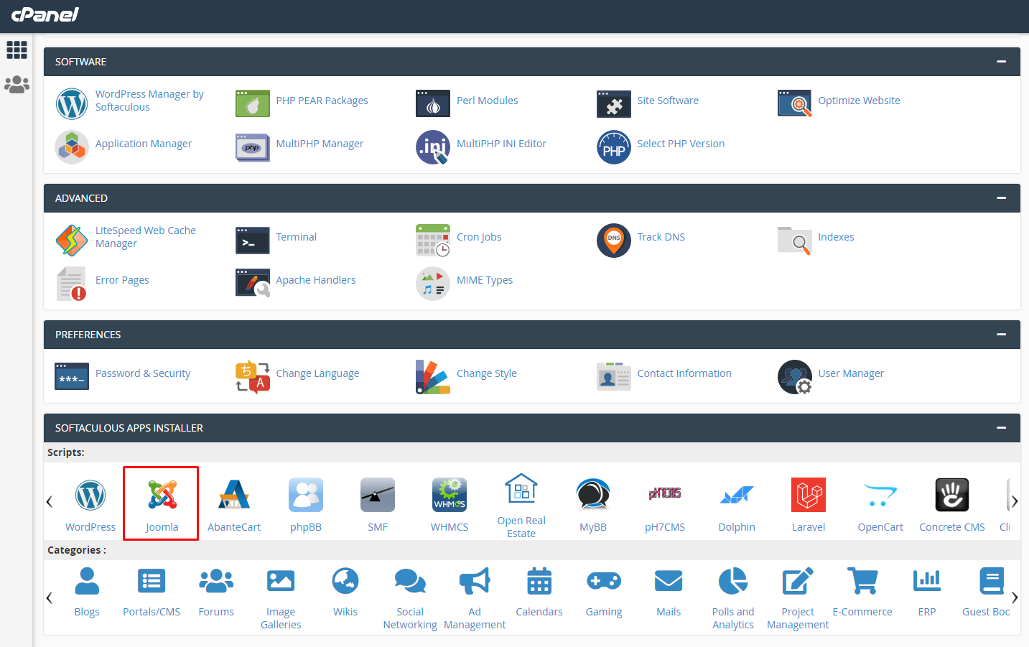The width and height of the screenshot is (1029, 647).
Task: Collapse the Preferences section
Action: pyautogui.click(x=1001, y=335)
